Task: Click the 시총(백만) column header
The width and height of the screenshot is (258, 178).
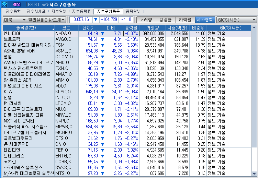Action: 177,28
